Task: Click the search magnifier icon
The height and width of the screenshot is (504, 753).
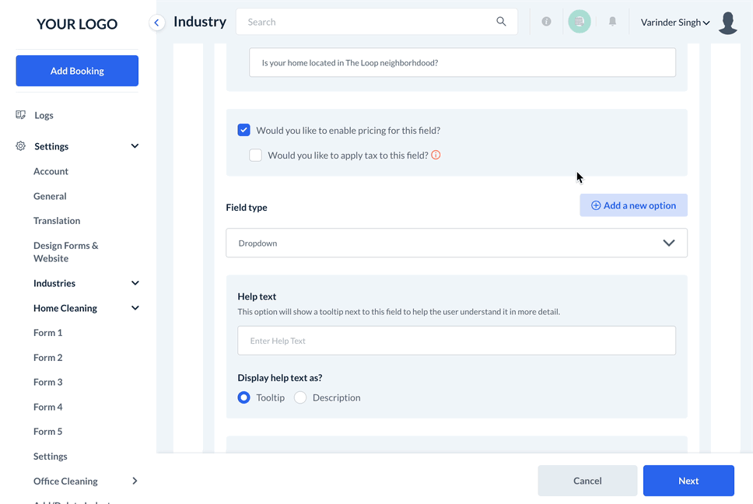Action: click(x=501, y=22)
